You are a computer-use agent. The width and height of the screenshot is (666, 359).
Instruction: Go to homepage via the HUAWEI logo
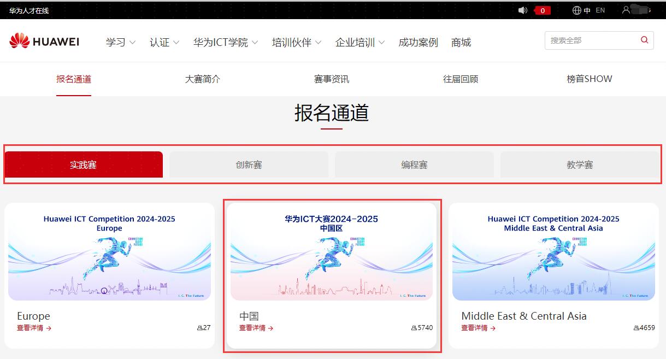pyautogui.click(x=44, y=42)
